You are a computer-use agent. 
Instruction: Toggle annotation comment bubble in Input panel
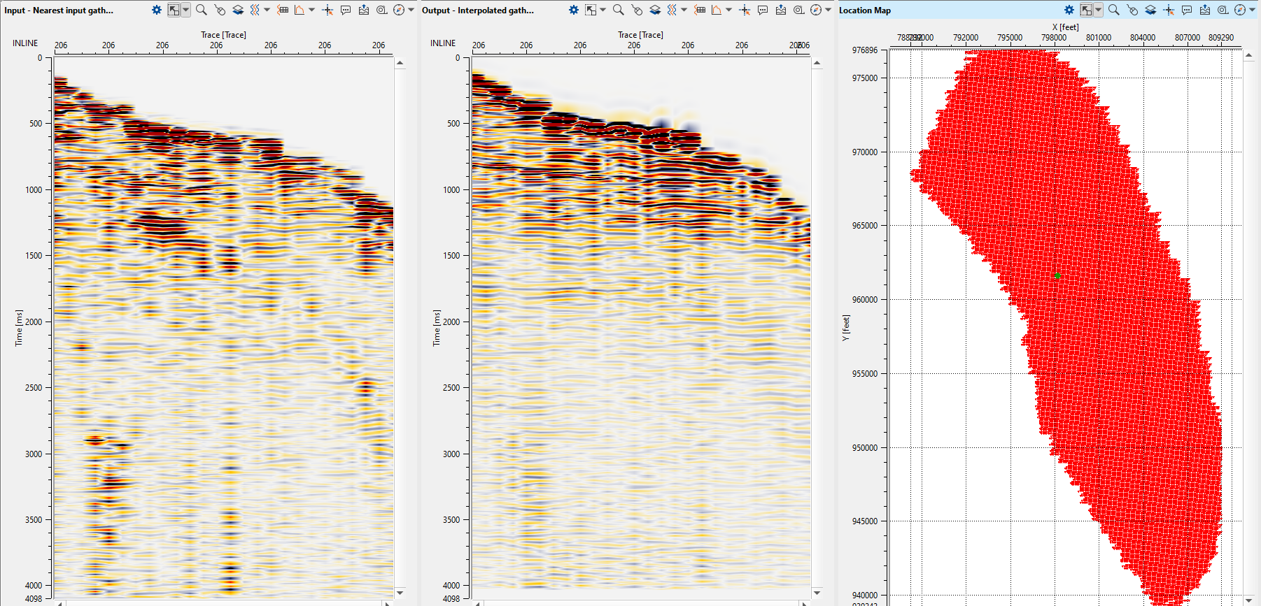[x=346, y=10]
